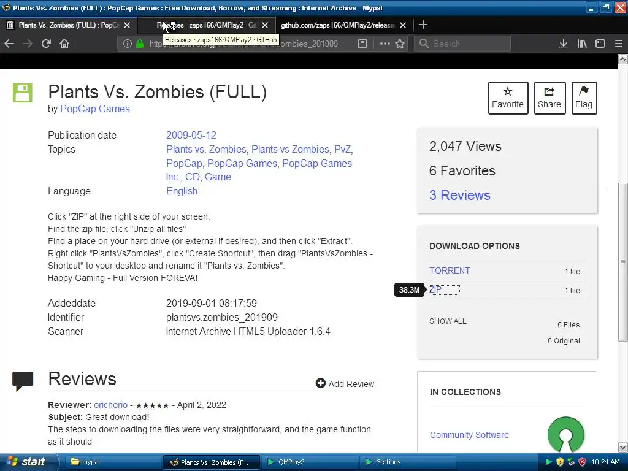Viewport: 628px width, 471px height.
Task: Download the ZIP file option
Action: tap(435, 289)
